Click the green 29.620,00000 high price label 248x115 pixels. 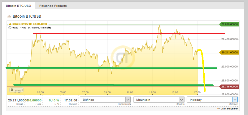pyautogui.click(x=229, y=24)
